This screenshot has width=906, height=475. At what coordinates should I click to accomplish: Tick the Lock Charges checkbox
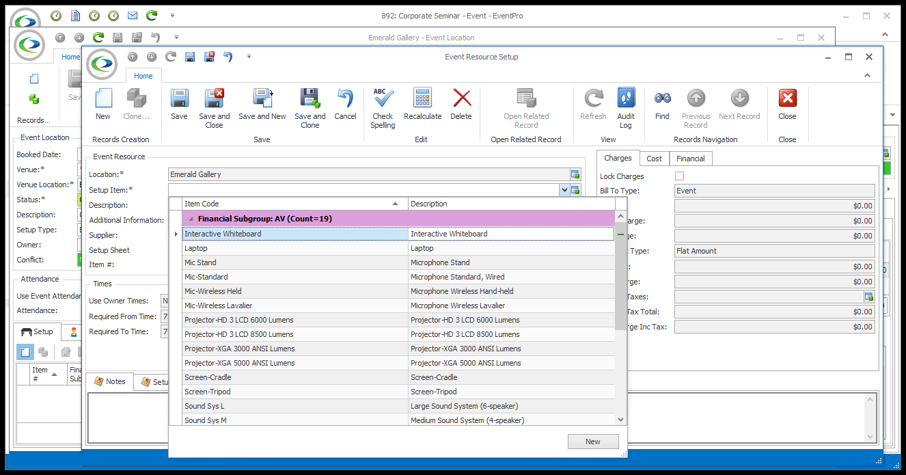679,176
